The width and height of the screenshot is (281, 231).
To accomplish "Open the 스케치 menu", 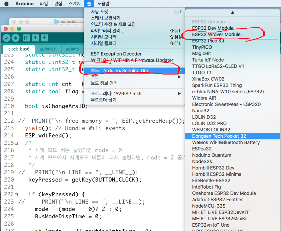I will 75,4.
